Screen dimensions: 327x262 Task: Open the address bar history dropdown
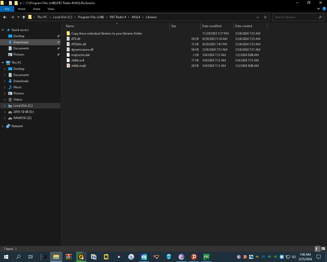point(258,17)
